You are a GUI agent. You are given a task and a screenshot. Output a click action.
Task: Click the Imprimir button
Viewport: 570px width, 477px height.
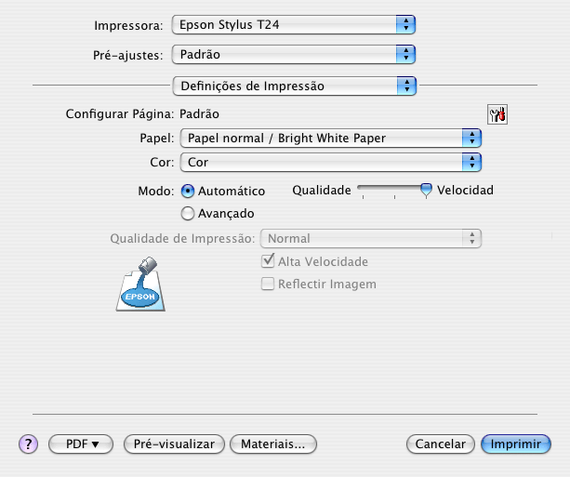[516, 444]
